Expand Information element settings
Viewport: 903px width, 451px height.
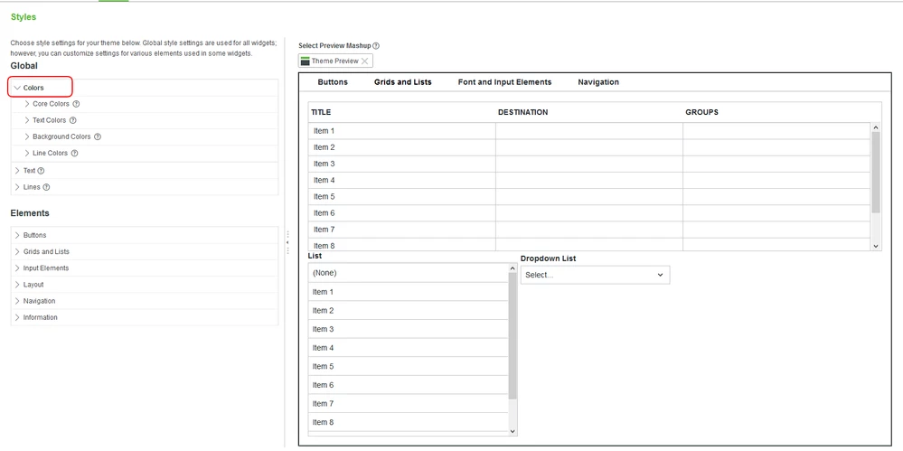pos(17,317)
